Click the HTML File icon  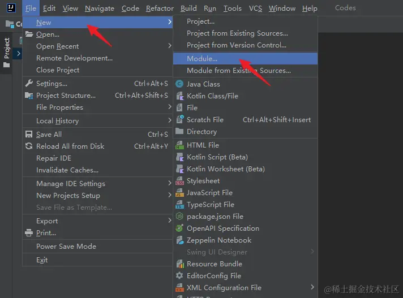tap(179, 145)
